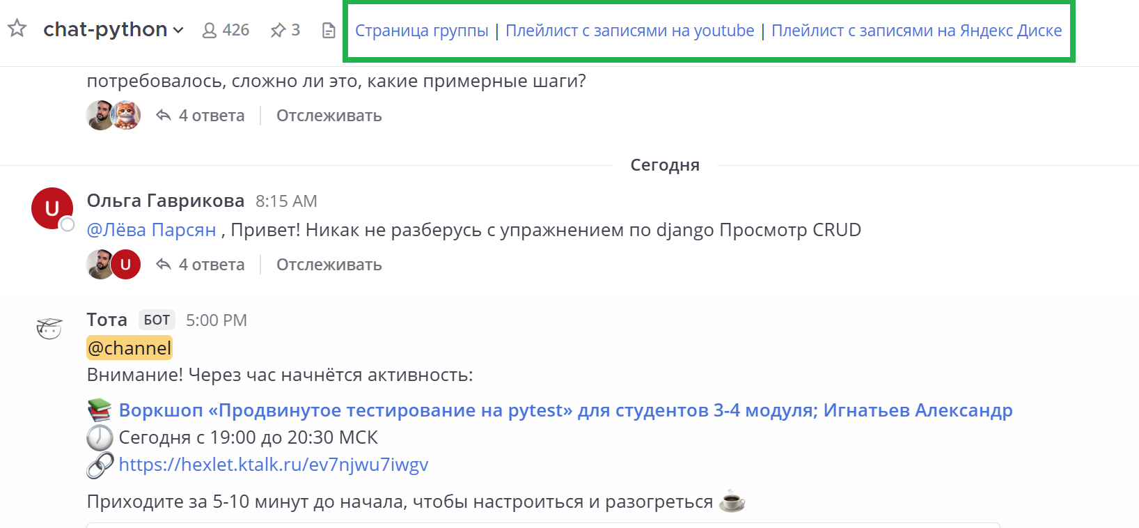Click the channel header document icon
Viewport: 1139px width, 528px height.
[329, 31]
